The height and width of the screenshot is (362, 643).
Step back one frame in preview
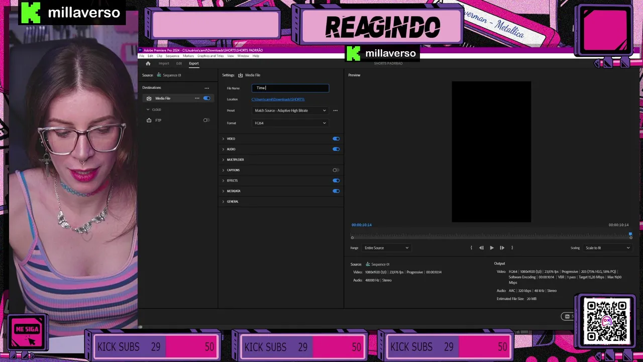click(481, 248)
